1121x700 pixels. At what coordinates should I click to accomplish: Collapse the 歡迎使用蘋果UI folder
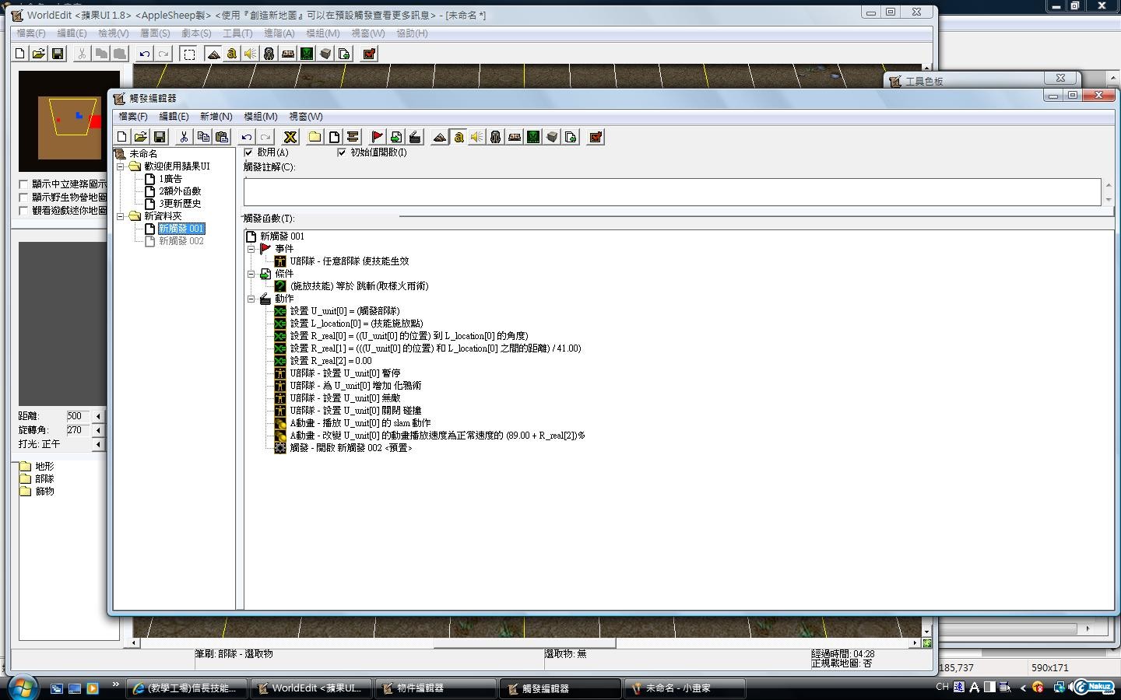point(121,166)
